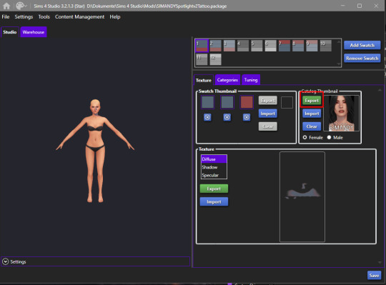This screenshot has width=386, height=285.
Task: Clear the catalog thumbnail
Action: tap(312, 126)
